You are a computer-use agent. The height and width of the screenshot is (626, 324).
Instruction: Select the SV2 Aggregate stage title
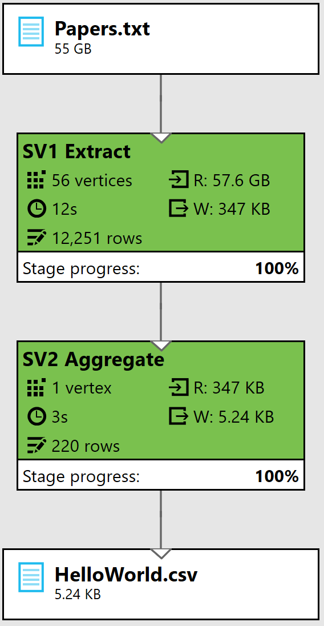pyautogui.click(x=93, y=360)
